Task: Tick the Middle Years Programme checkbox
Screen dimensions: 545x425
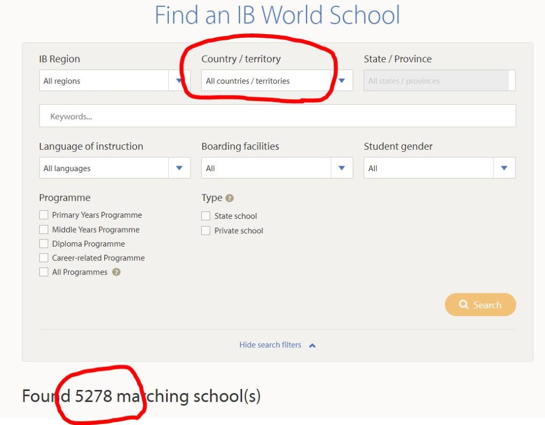Action: click(x=44, y=229)
